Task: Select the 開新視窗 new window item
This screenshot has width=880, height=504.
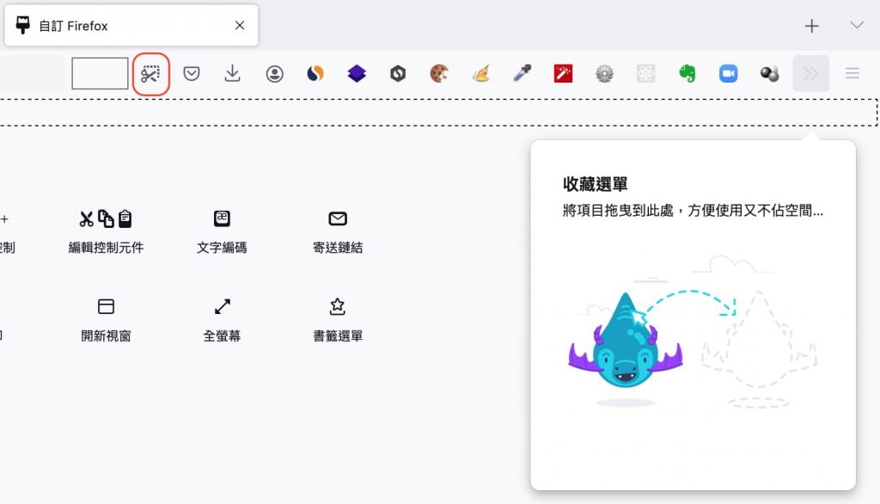Action: (x=106, y=320)
